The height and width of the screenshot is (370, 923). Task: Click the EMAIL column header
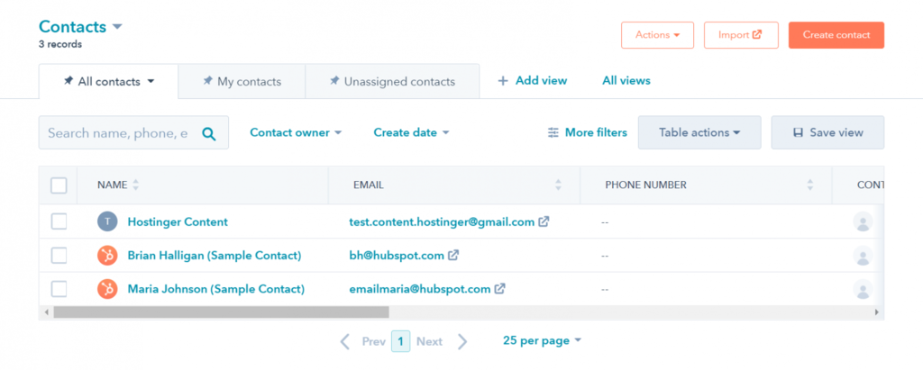coord(369,185)
